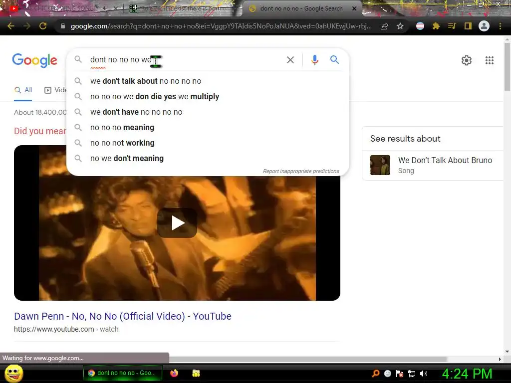Toggle the browser side panel icon
Image resolution: width=511 pixels, height=383 pixels.
(468, 26)
